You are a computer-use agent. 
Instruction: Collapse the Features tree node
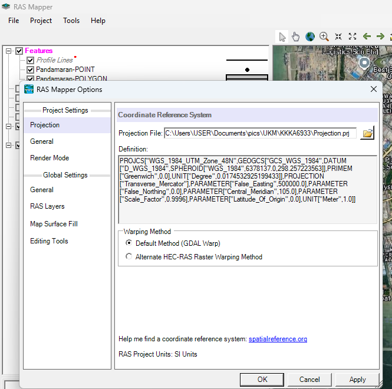8,51
